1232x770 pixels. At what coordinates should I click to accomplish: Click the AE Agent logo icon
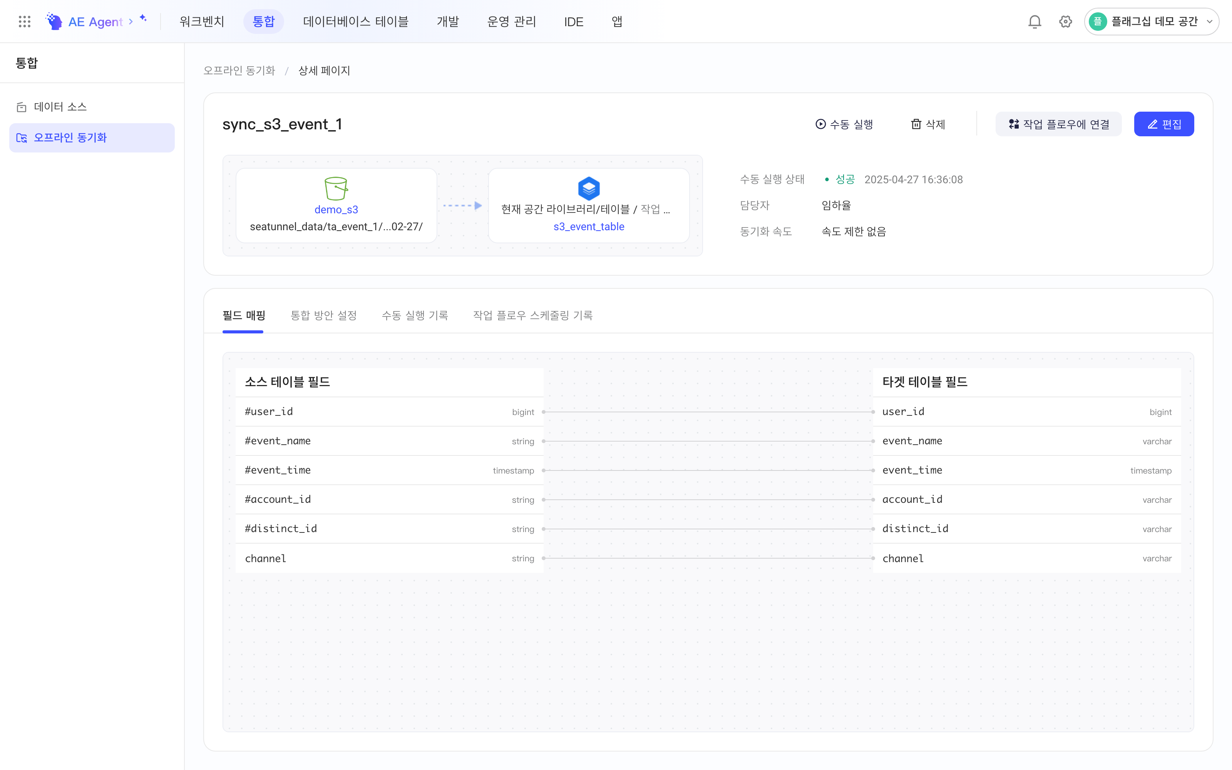pyautogui.click(x=54, y=22)
